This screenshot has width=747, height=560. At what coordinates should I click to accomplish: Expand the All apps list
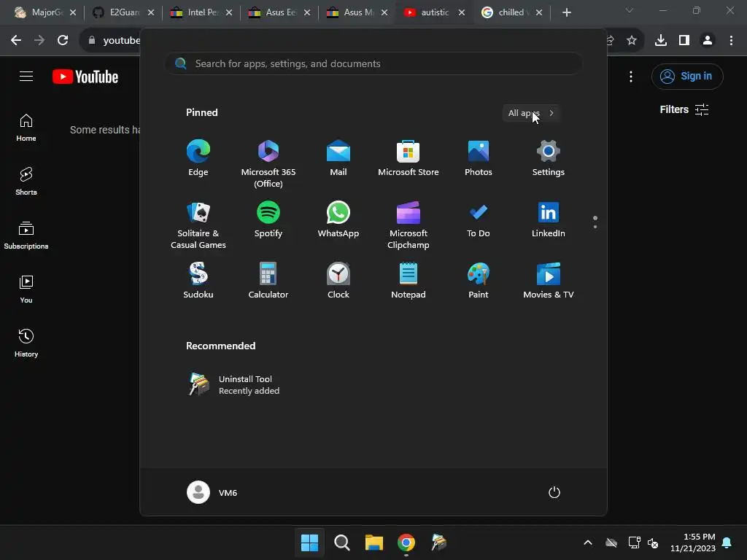531,113
